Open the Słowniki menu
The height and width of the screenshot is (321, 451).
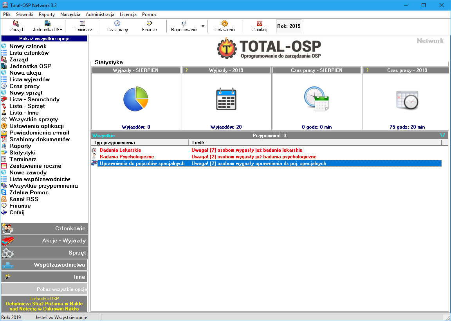tap(25, 14)
